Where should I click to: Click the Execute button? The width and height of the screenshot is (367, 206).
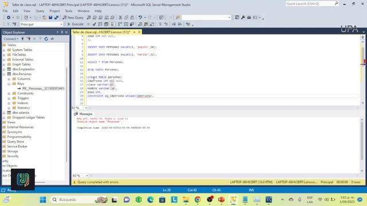click(75, 24)
